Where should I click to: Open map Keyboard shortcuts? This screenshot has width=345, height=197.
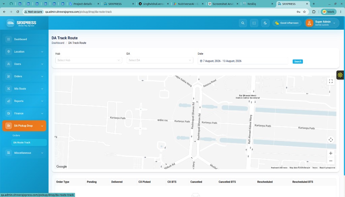(x=279, y=168)
